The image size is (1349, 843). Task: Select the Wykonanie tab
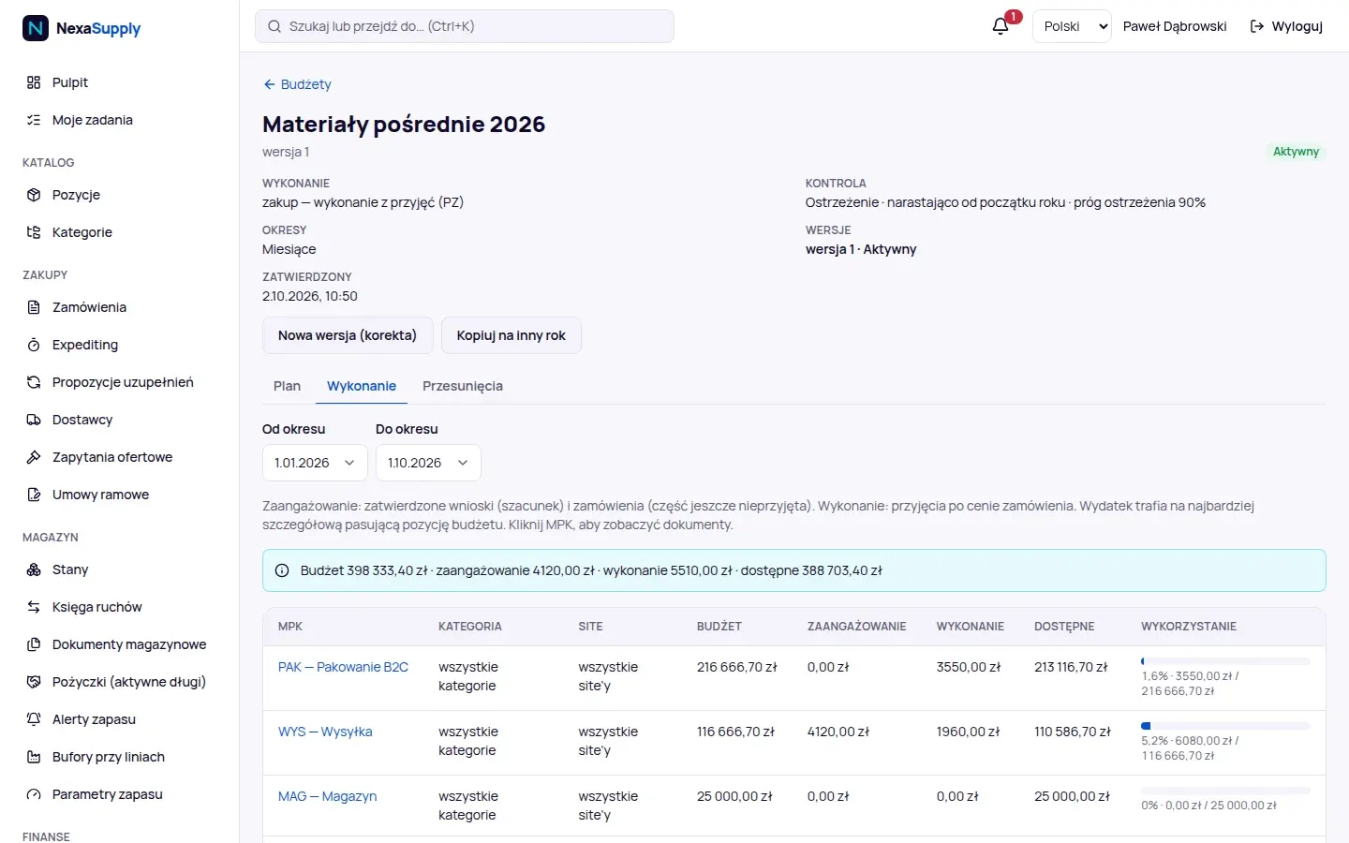[362, 386]
